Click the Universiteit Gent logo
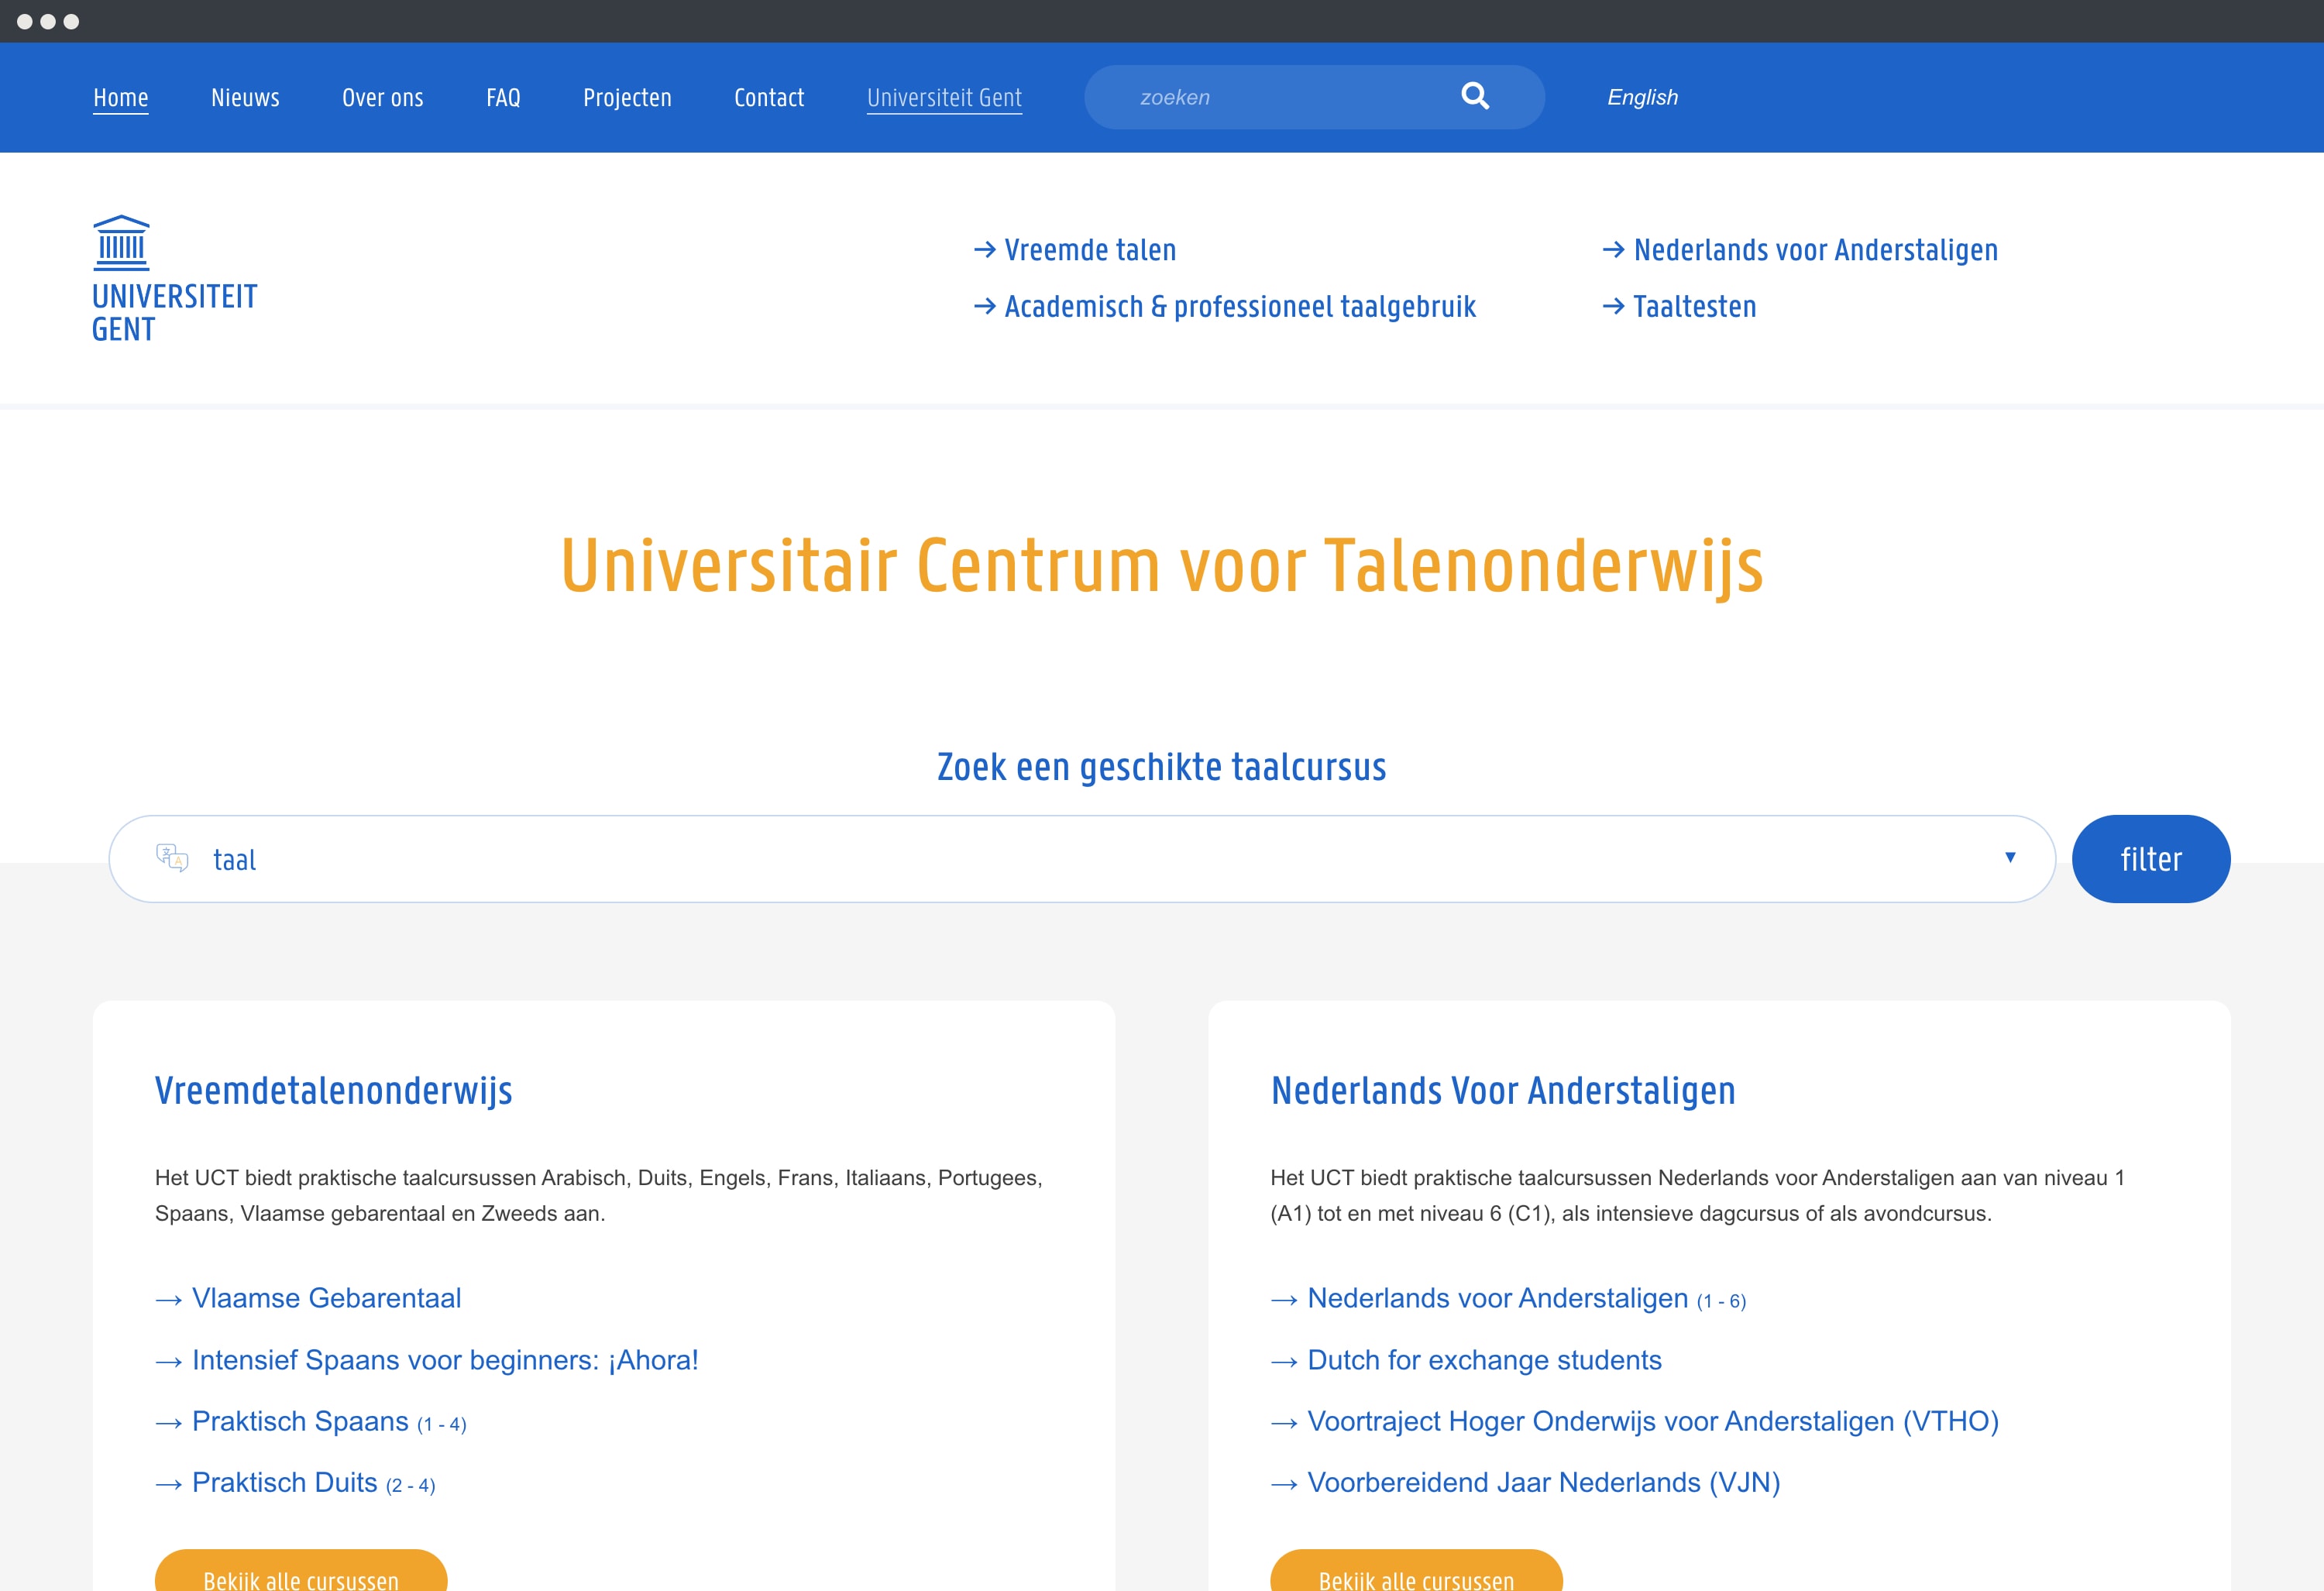 tap(174, 279)
